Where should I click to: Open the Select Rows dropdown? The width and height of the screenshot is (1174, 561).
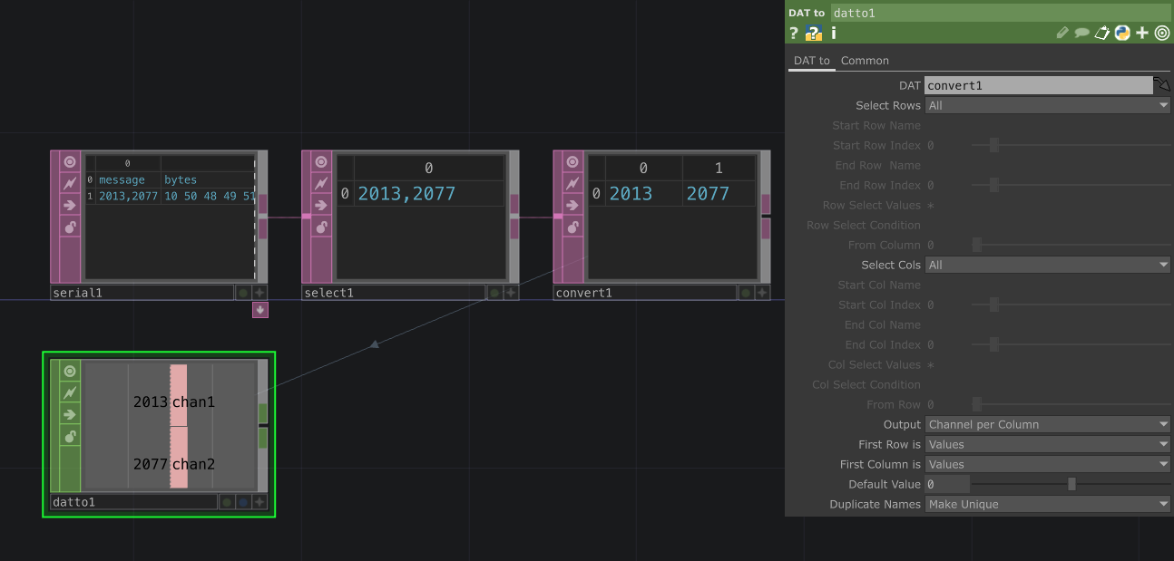tap(1048, 106)
